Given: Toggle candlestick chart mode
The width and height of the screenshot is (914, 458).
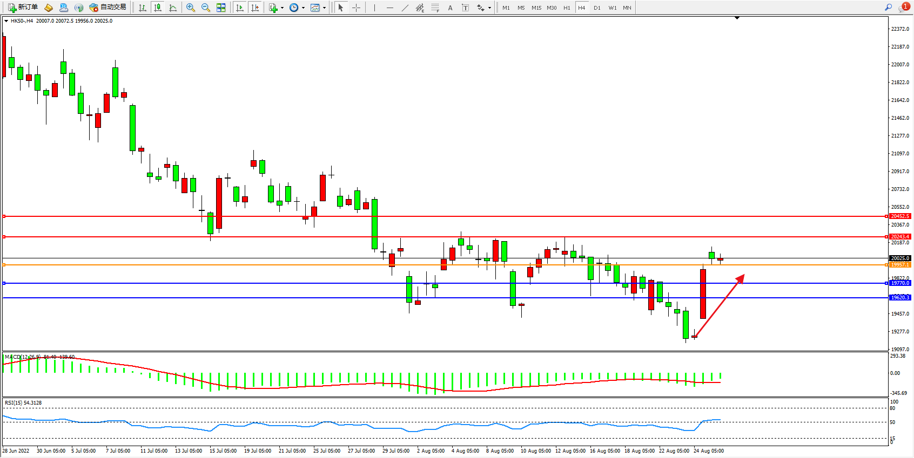Looking at the screenshot, I should (x=158, y=8).
